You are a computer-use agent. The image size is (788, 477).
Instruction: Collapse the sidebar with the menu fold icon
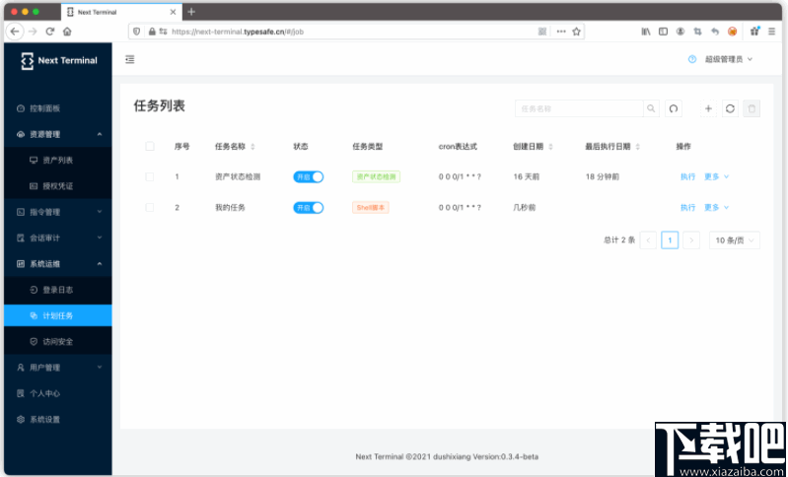tap(129, 59)
